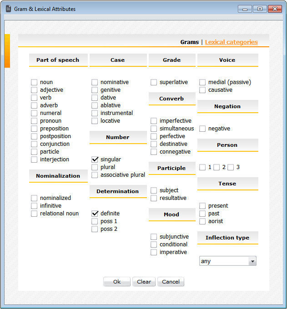
Task: Select the conditional mood
Action: click(x=154, y=244)
